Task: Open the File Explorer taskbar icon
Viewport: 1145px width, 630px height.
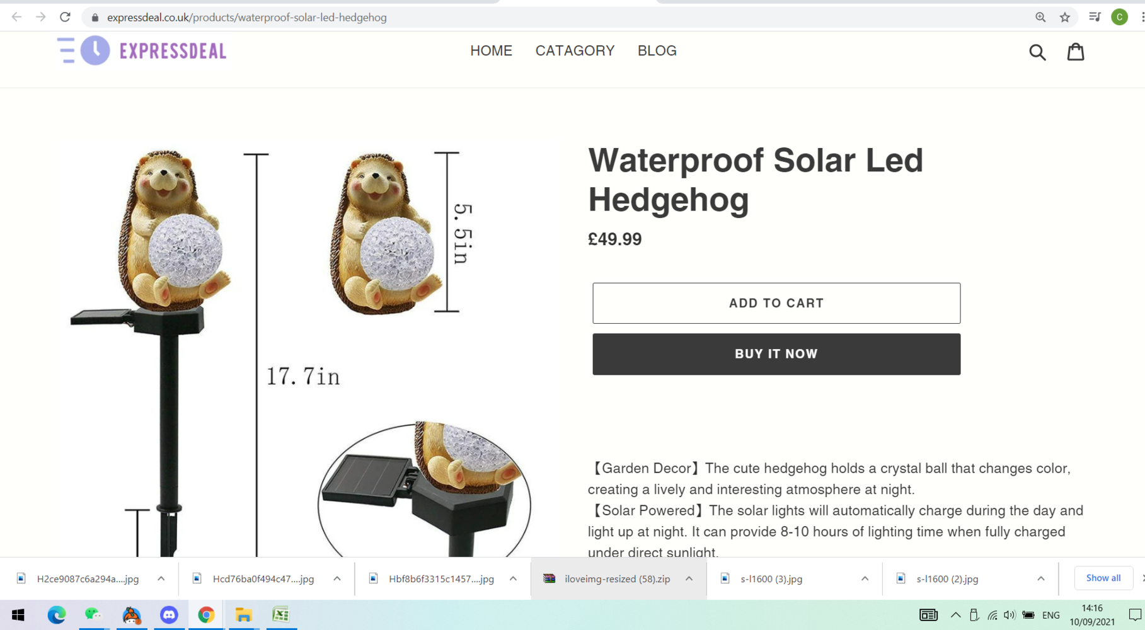Action: (x=244, y=615)
